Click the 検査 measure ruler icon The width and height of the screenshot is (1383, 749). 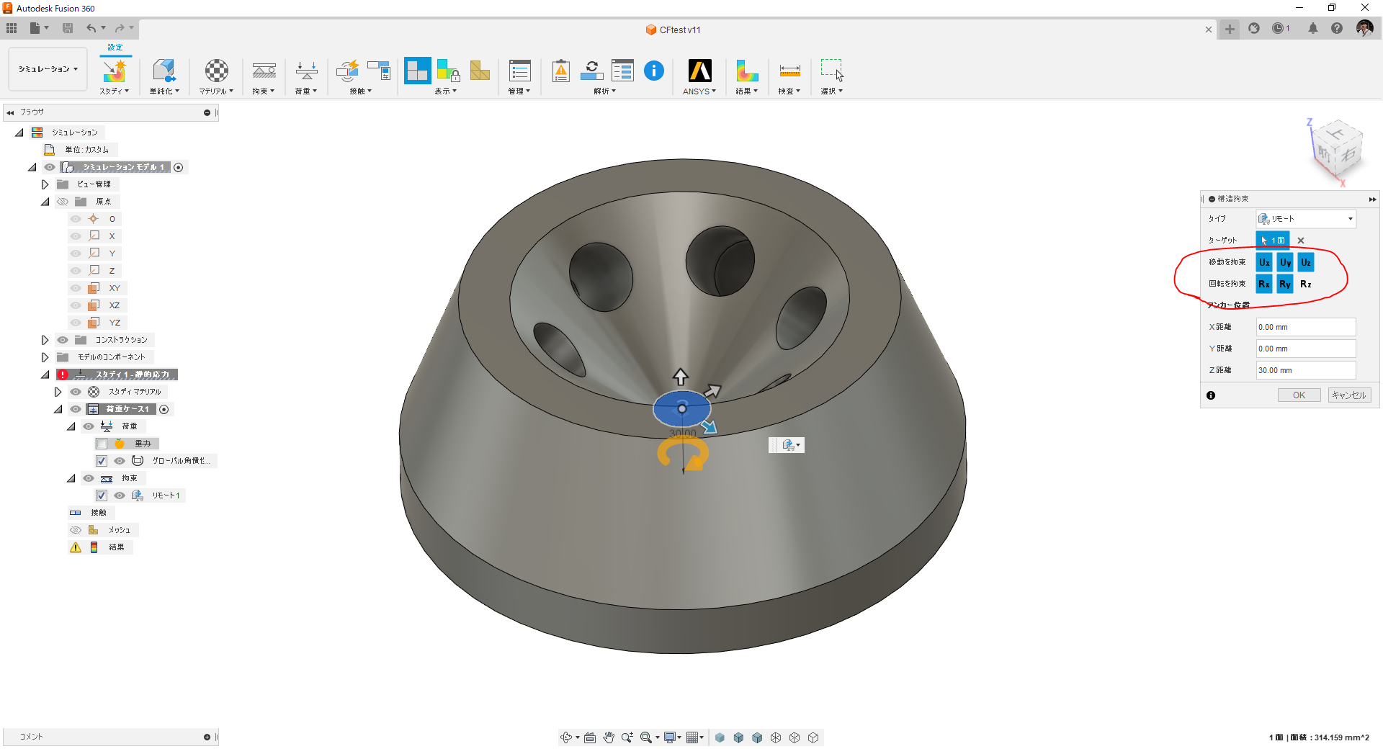789,71
